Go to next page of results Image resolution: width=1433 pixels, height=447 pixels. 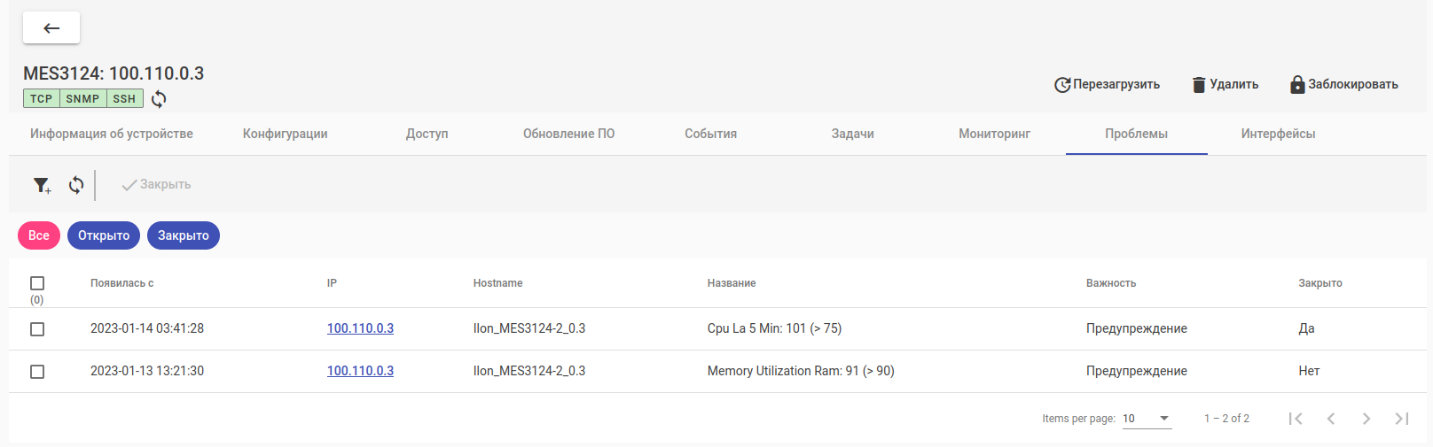[1366, 419]
